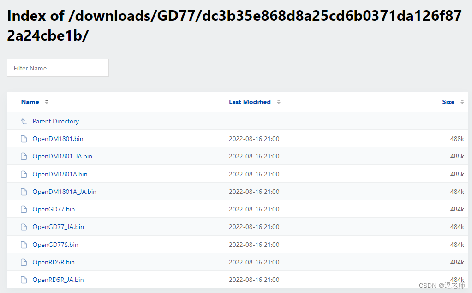This screenshot has width=472, height=293.
Task: Focus the Filter Name input field
Action: coord(58,68)
